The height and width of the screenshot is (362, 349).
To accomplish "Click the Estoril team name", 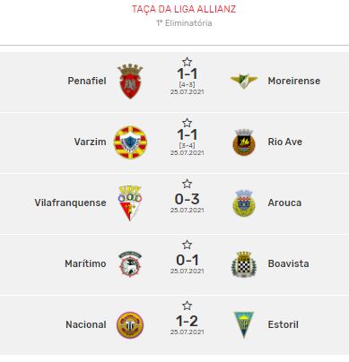I will coord(283,324).
